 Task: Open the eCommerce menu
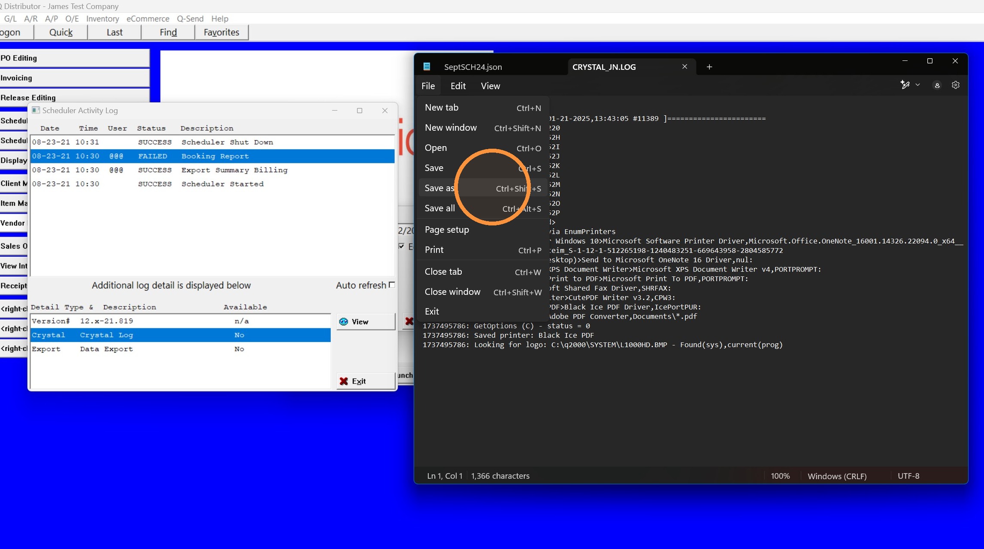(148, 18)
